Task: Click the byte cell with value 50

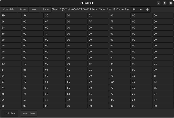Action: pos(54,15)
